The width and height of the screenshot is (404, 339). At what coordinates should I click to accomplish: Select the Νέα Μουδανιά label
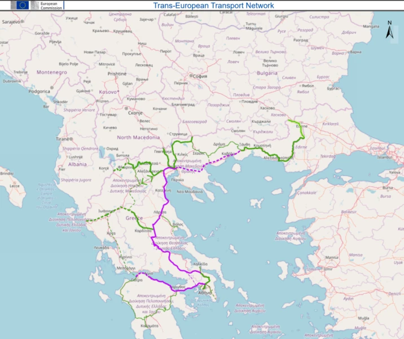click(190, 192)
